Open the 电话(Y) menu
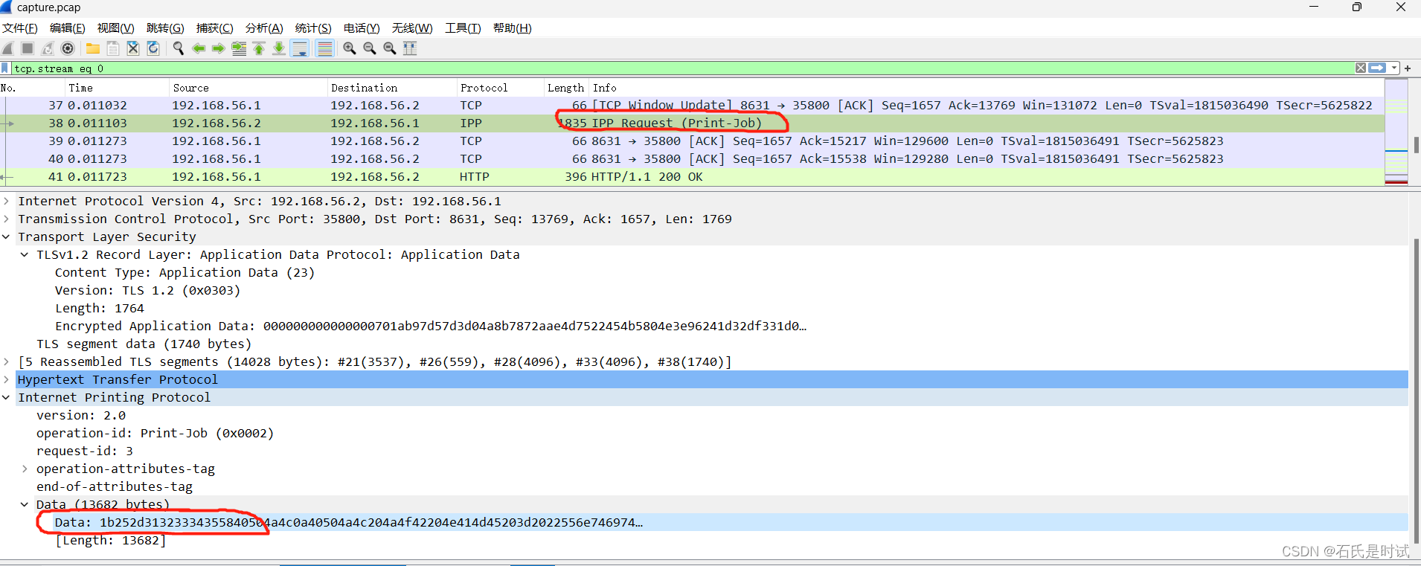The image size is (1421, 566). [362, 28]
